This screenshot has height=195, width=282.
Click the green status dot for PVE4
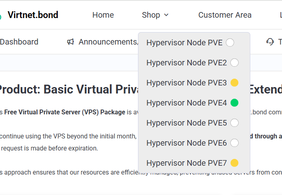[235, 103]
